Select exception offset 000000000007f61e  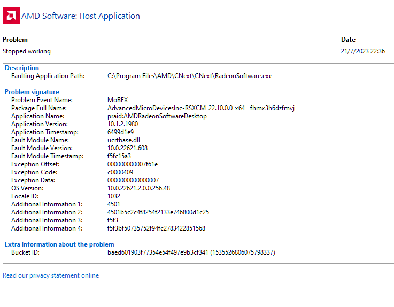pyautogui.click(x=133, y=164)
